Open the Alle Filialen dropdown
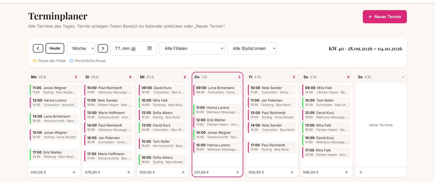This screenshot has height=182, width=435. [192, 48]
